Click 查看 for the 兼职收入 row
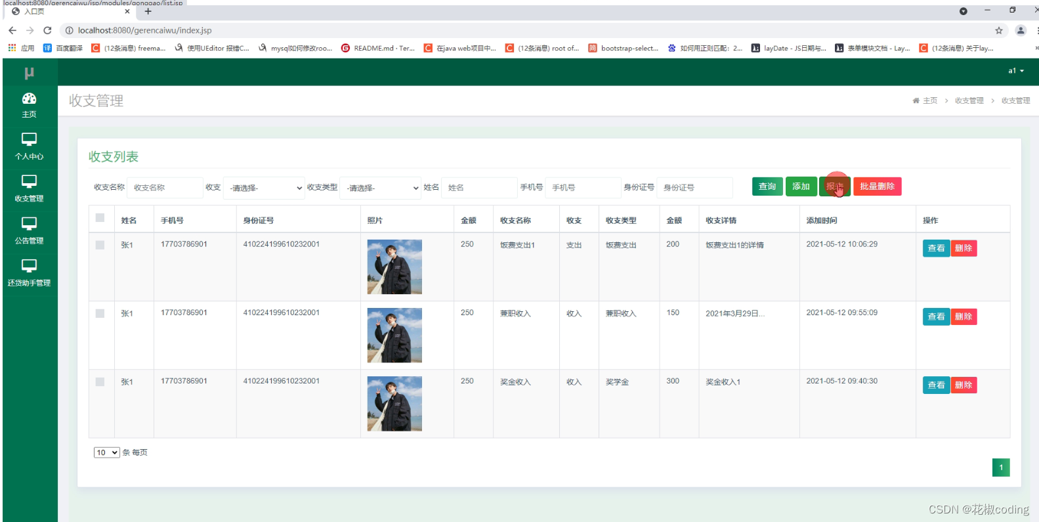Screen dimensions: 1039x522 click(936, 316)
